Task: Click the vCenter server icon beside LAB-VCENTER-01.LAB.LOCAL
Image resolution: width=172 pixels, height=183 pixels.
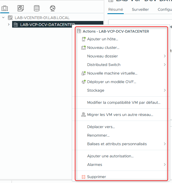Action: [x=10, y=18]
